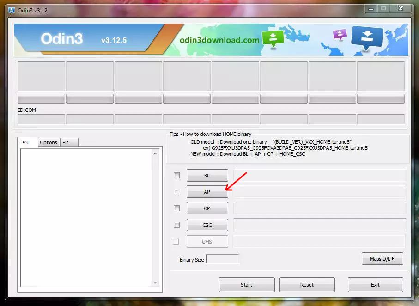Screen dimensions: 419x306
Task: Click the CP file path field
Action: [320, 208]
